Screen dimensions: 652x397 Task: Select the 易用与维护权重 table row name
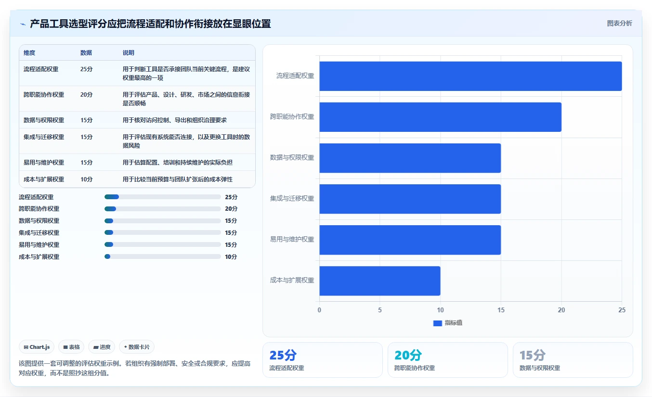pyautogui.click(x=44, y=162)
